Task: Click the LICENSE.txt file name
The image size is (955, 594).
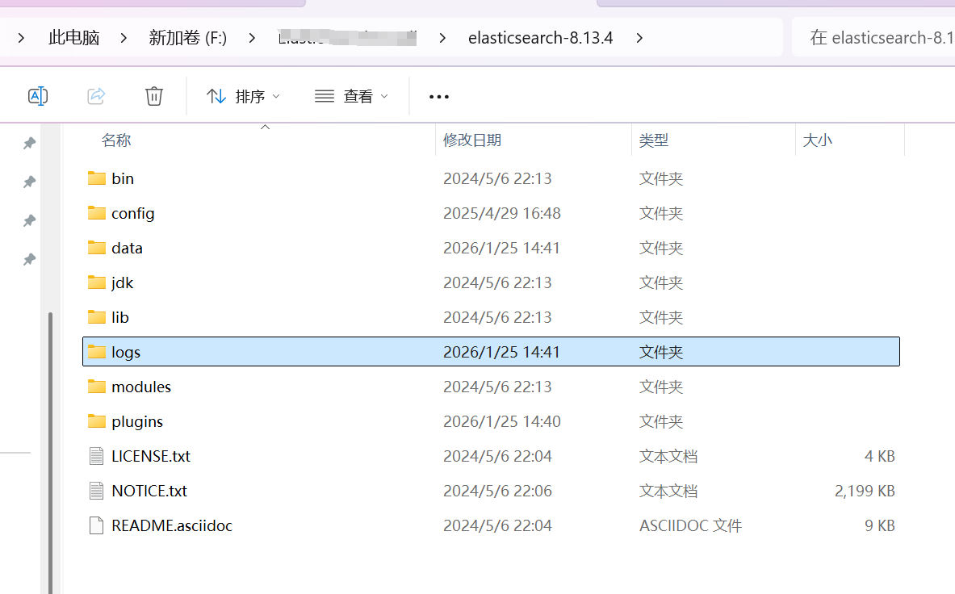Action: coord(150,456)
